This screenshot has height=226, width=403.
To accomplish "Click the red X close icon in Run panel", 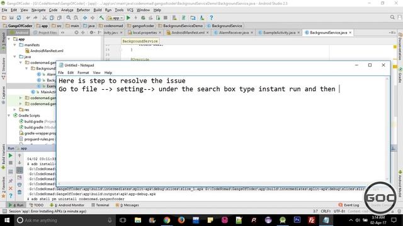I will tap(11, 188).
